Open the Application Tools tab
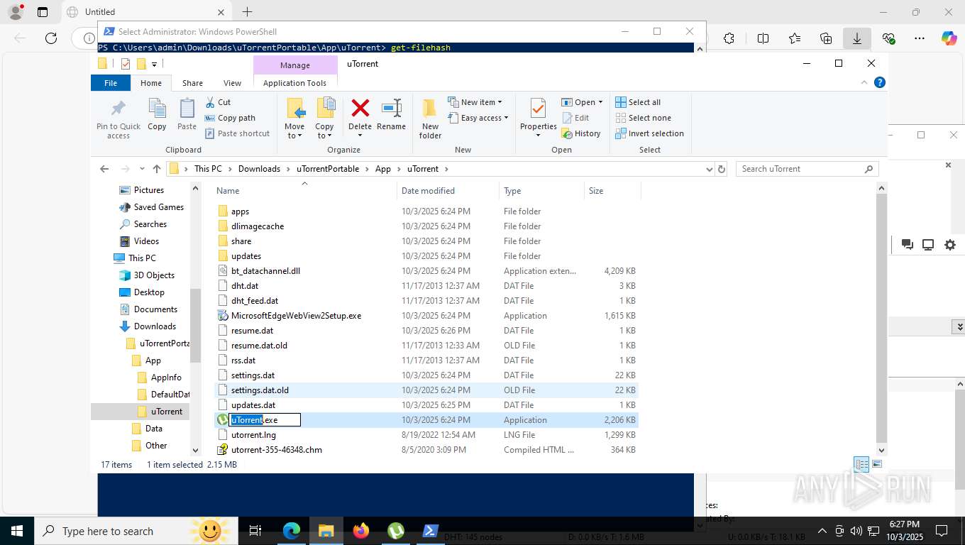The width and height of the screenshot is (965, 545). [294, 83]
